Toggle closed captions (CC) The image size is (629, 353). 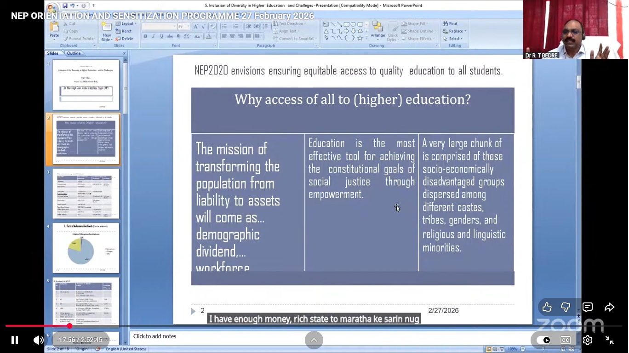tap(565, 340)
